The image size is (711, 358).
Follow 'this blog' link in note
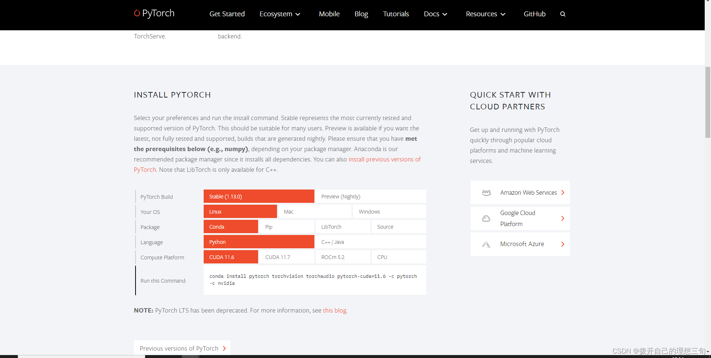(x=335, y=310)
